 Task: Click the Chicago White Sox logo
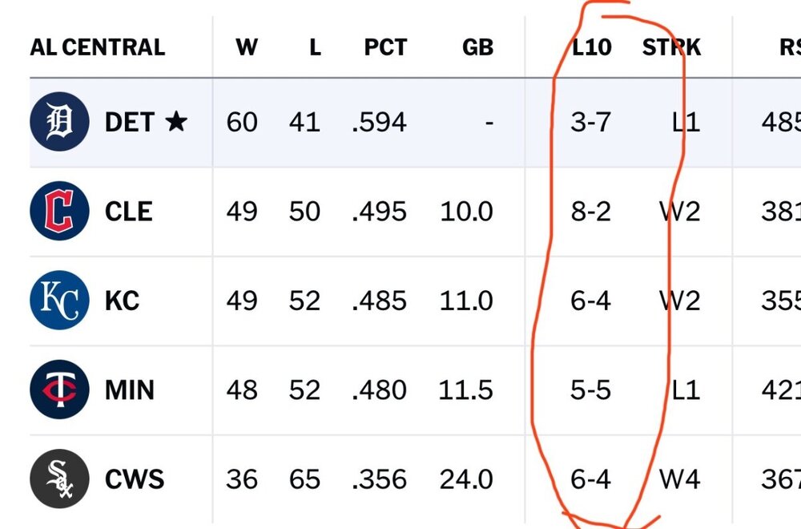pos(59,479)
